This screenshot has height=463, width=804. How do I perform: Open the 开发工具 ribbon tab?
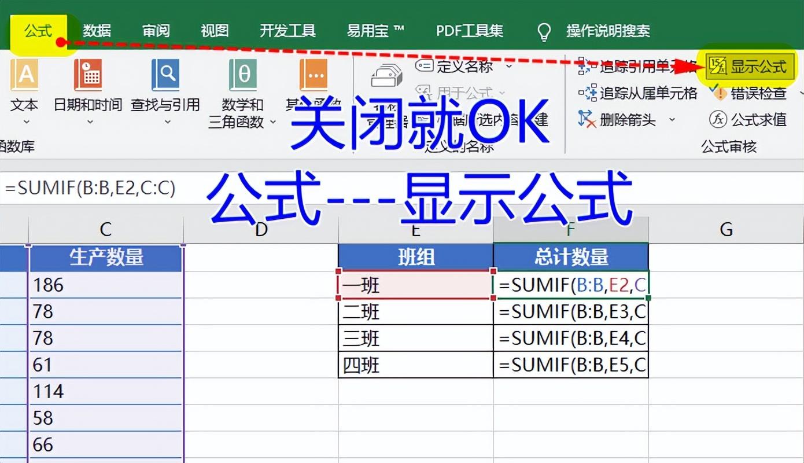click(x=287, y=31)
